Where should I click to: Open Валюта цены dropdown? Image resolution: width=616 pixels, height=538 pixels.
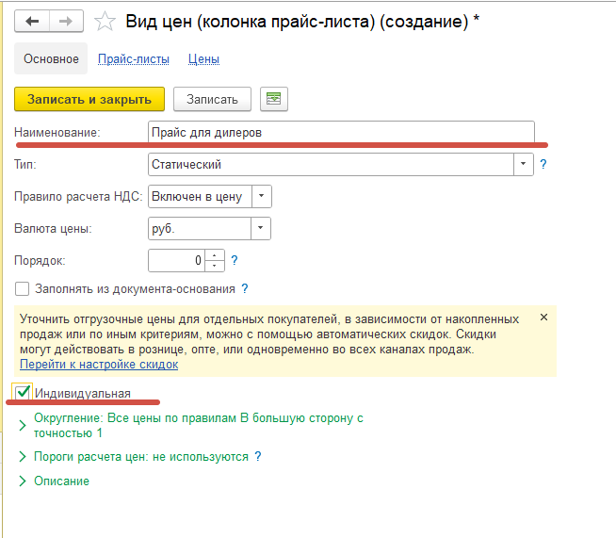pyautogui.click(x=261, y=228)
